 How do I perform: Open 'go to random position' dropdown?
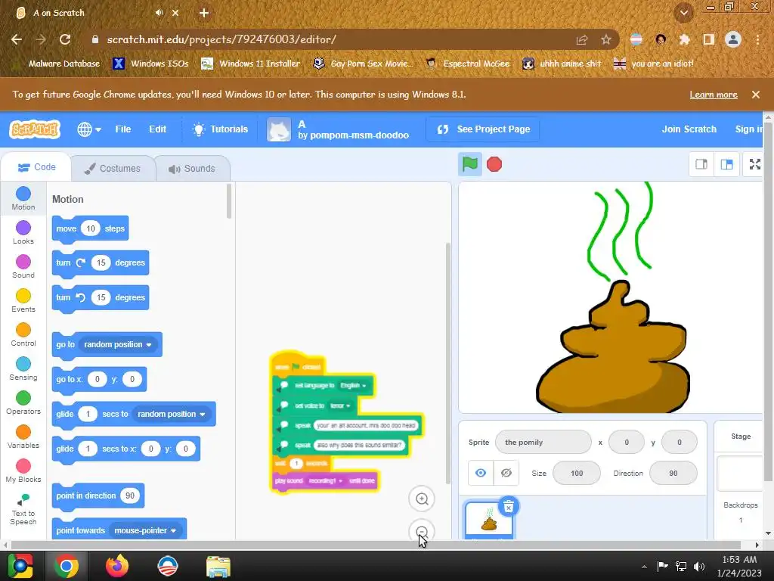tap(117, 344)
